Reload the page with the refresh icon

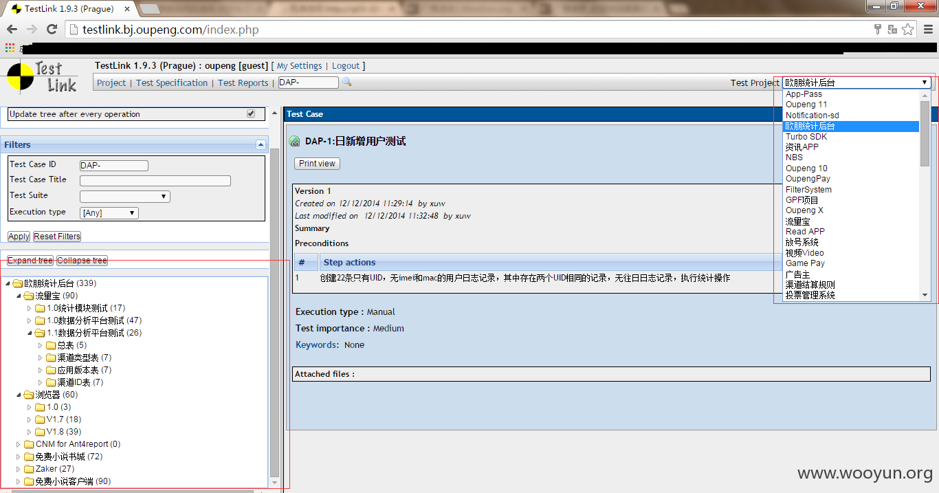pyautogui.click(x=52, y=30)
